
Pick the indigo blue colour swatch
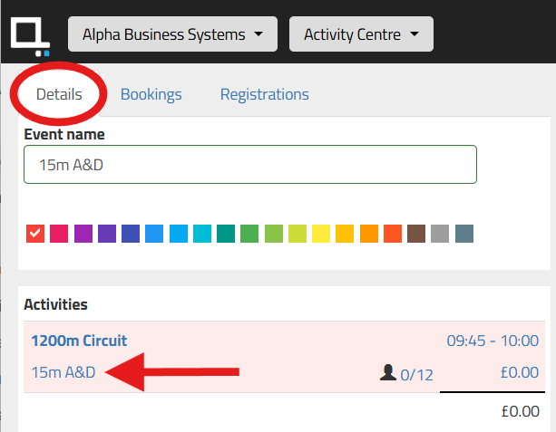tap(131, 234)
